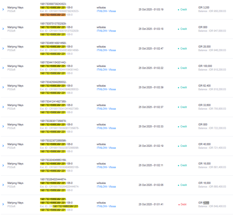
Task: Select the '25 Oct 2025 - 01:02:47' timestamp
Action: (151, 48)
